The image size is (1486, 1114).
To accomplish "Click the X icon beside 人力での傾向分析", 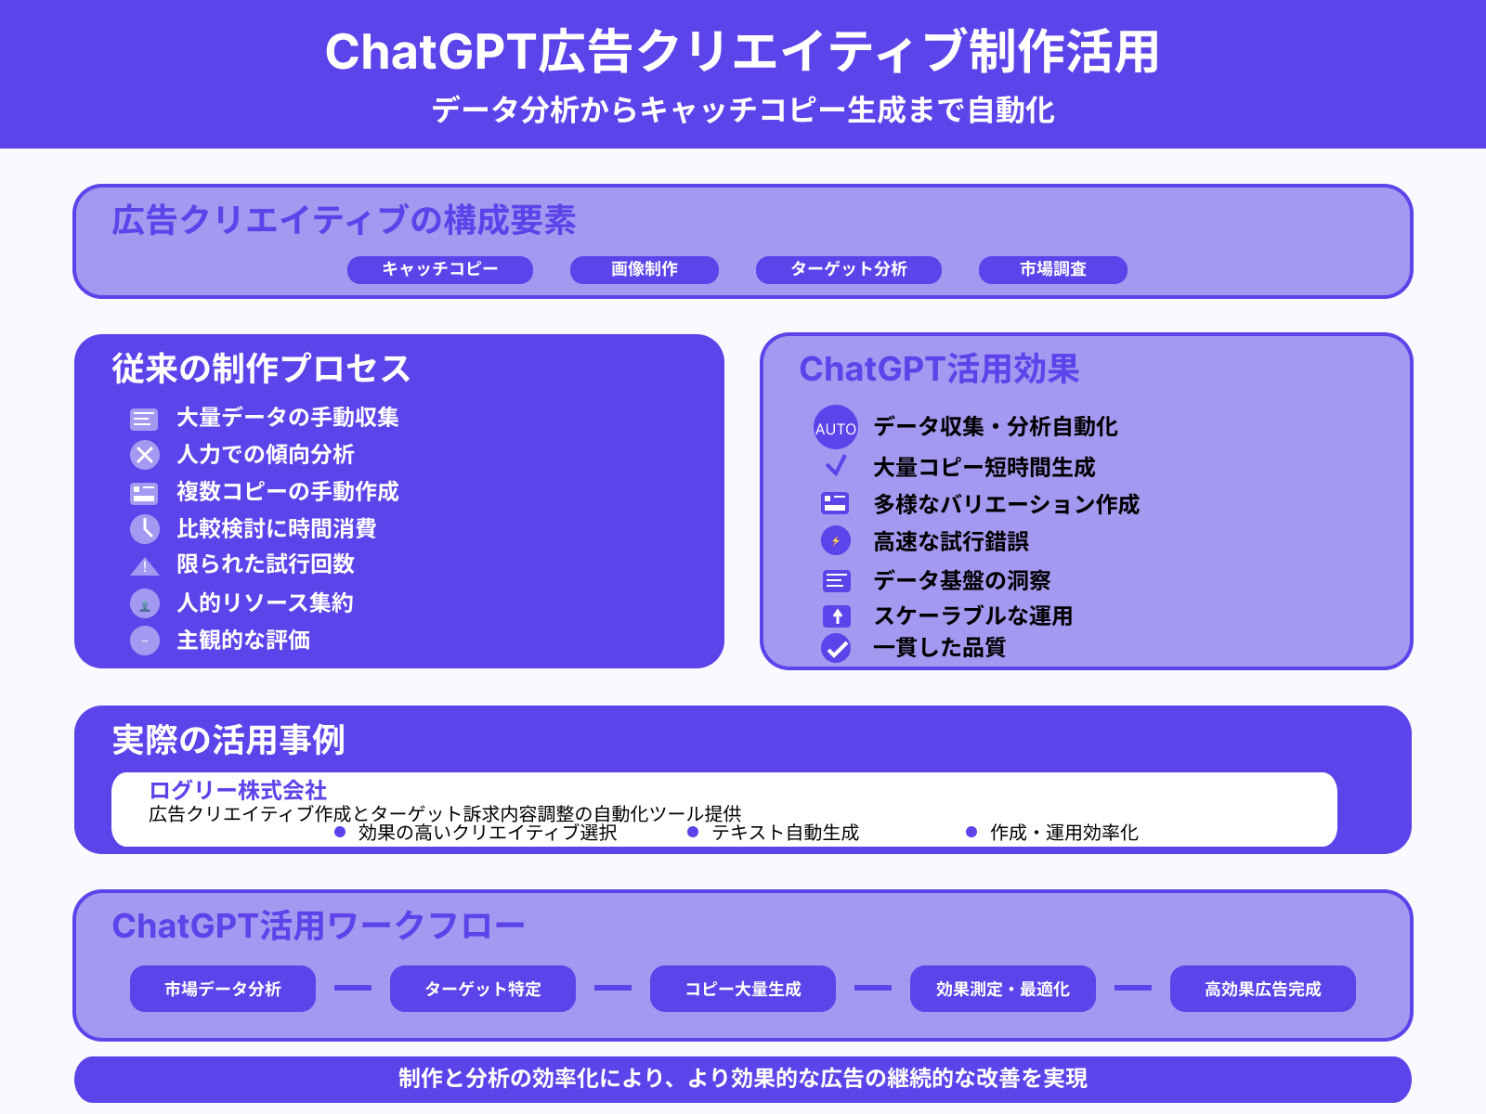I will 144,455.
